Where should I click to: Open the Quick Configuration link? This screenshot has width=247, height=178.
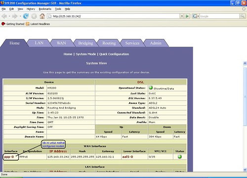point(114,54)
